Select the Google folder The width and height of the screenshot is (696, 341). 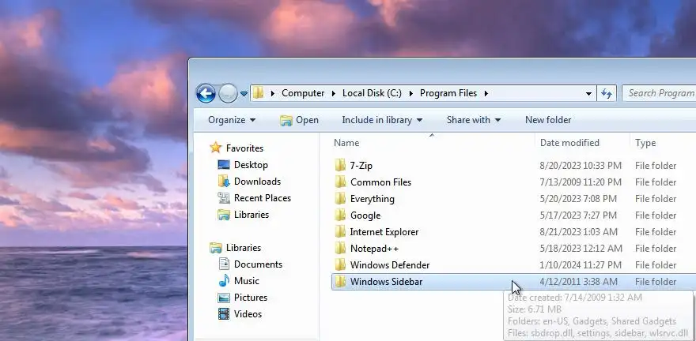coord(365,215)
